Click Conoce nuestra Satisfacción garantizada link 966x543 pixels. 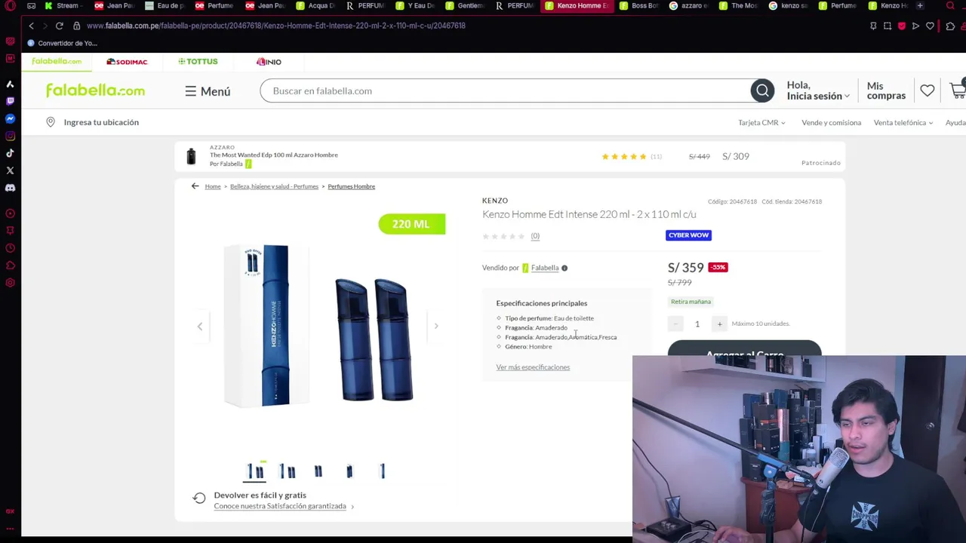click(x=280, y=506)
